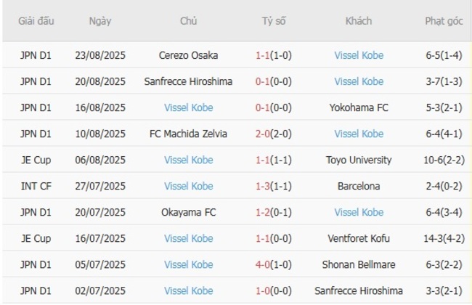Click Vissel Kobe in the 23/08/2025 row
The image size is (472, 305).
tap(359, 55)
